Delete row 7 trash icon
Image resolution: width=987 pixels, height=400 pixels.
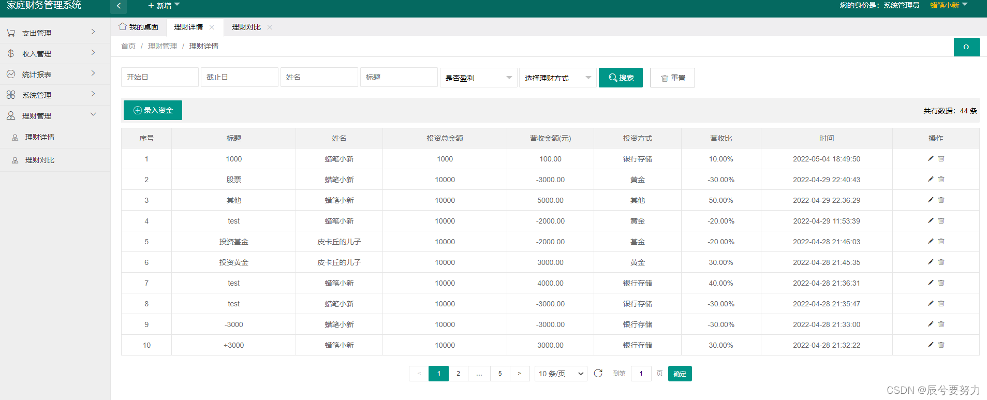click(941, 283)
